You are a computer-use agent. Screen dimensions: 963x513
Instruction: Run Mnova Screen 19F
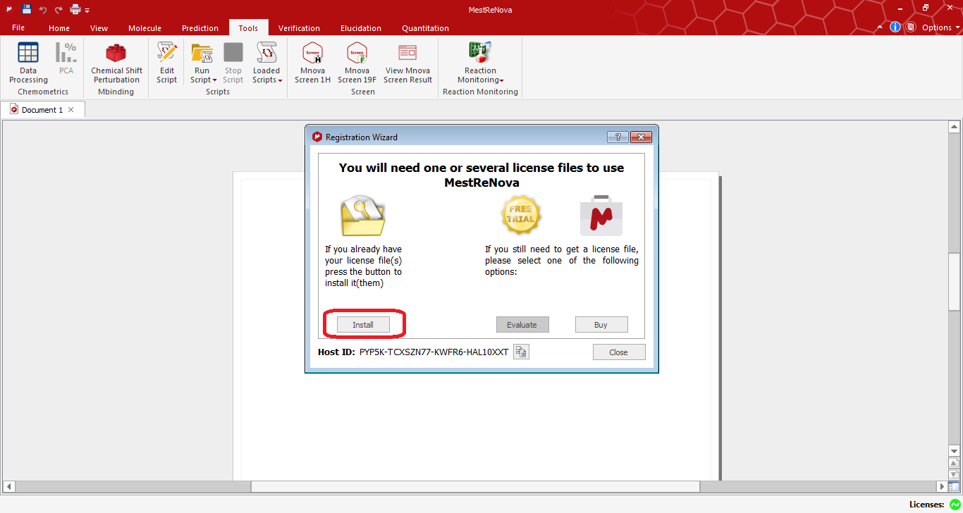357,62
